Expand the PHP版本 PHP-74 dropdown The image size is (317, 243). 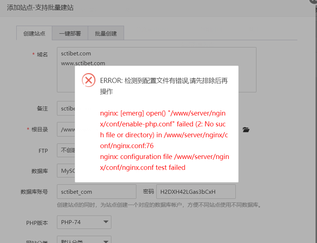click(x=84, y=222)
